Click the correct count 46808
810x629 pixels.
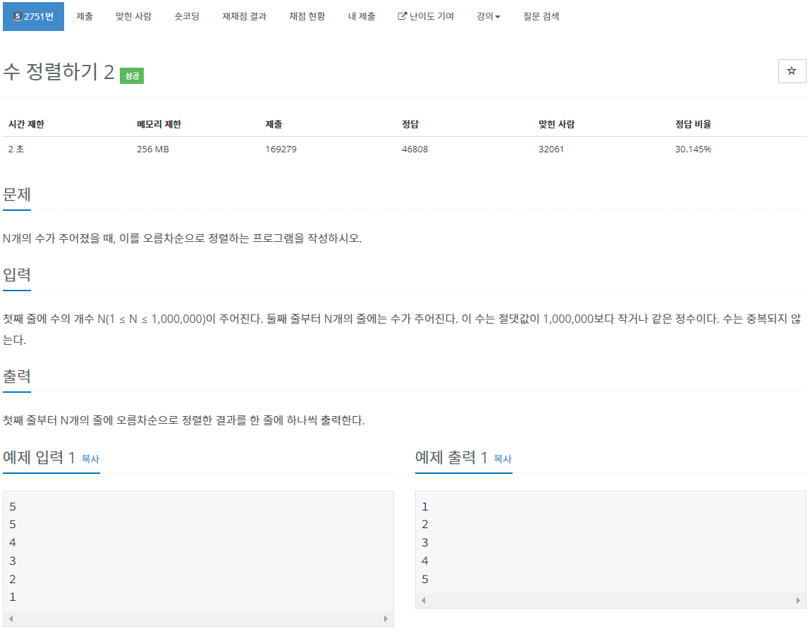click(415, 149)
